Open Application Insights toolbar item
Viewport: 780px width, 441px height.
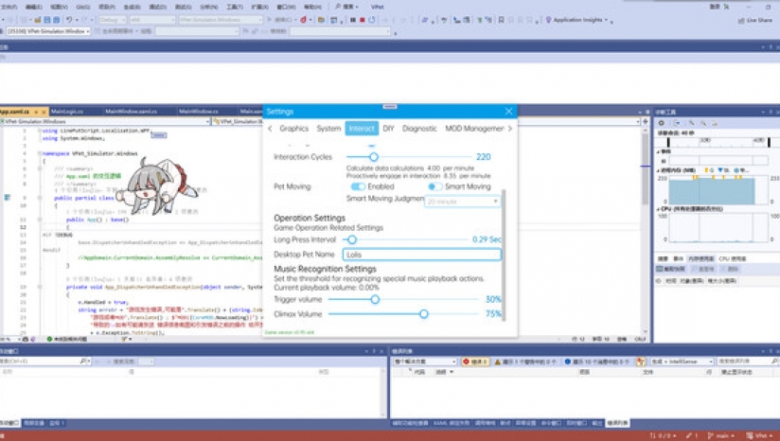tap(577, 20)
